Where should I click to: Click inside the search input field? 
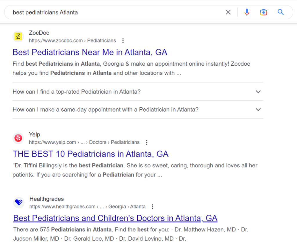116,12
